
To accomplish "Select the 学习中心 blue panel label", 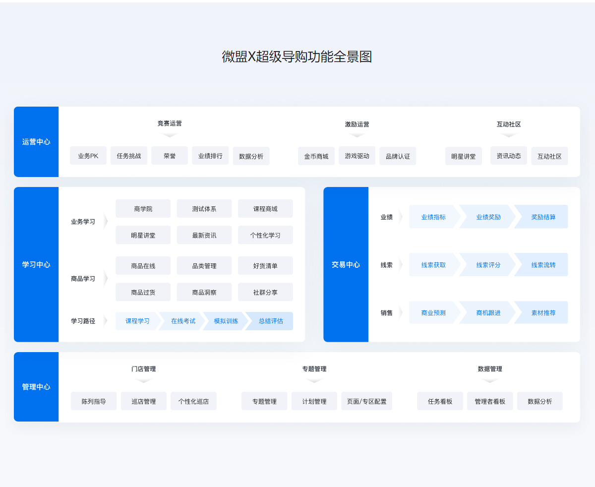I will click(36, 264).
